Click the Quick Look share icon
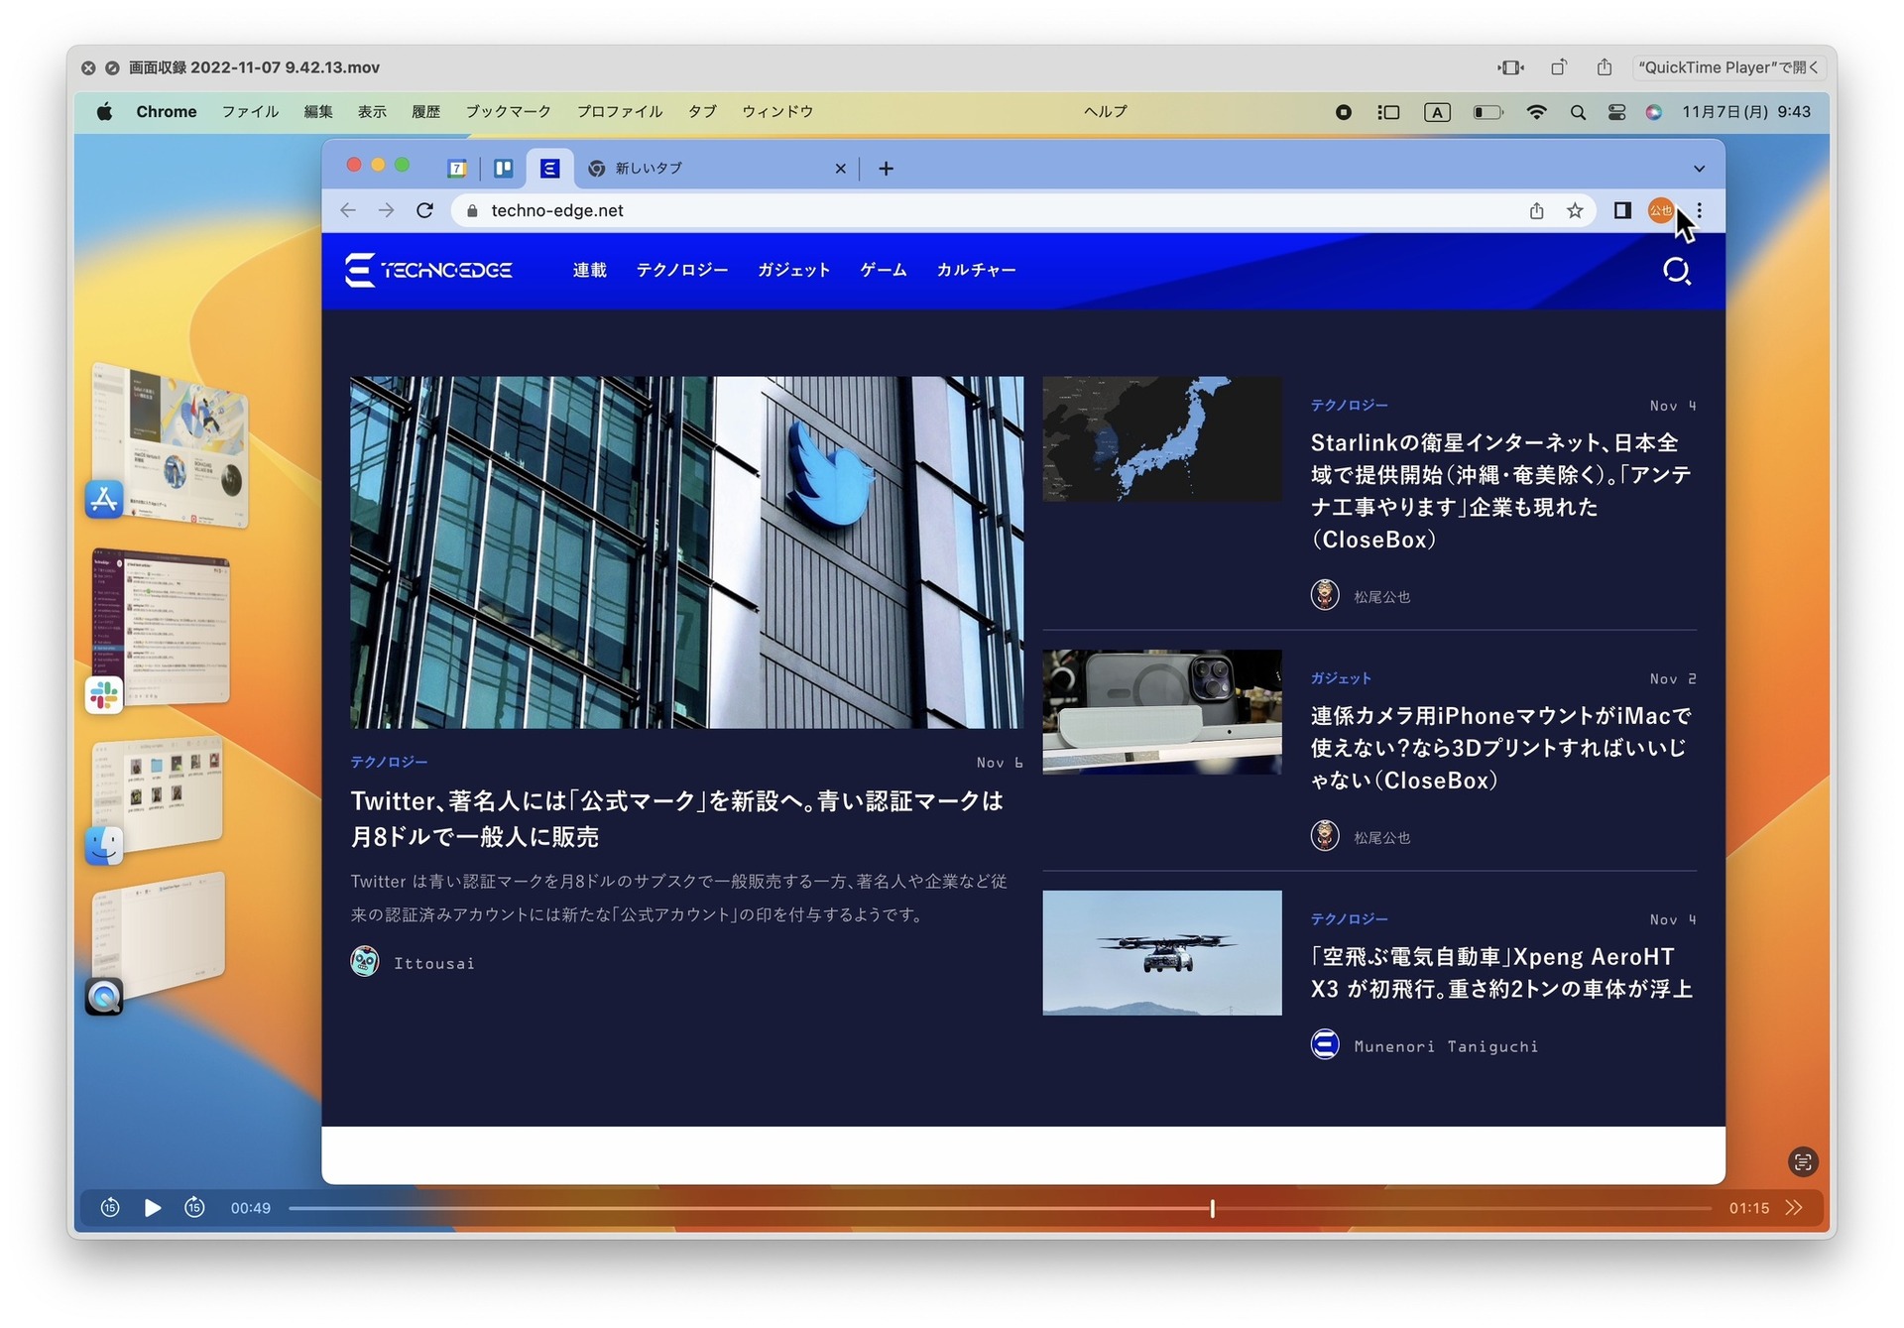 point(1605,67)
